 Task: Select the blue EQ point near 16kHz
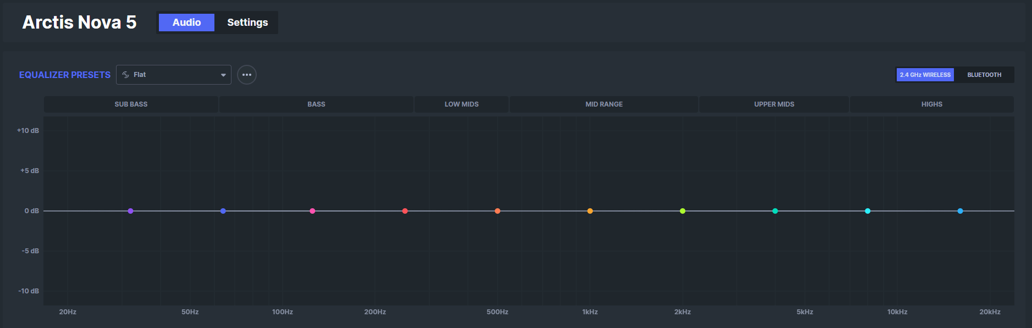[x=960, y=211]
